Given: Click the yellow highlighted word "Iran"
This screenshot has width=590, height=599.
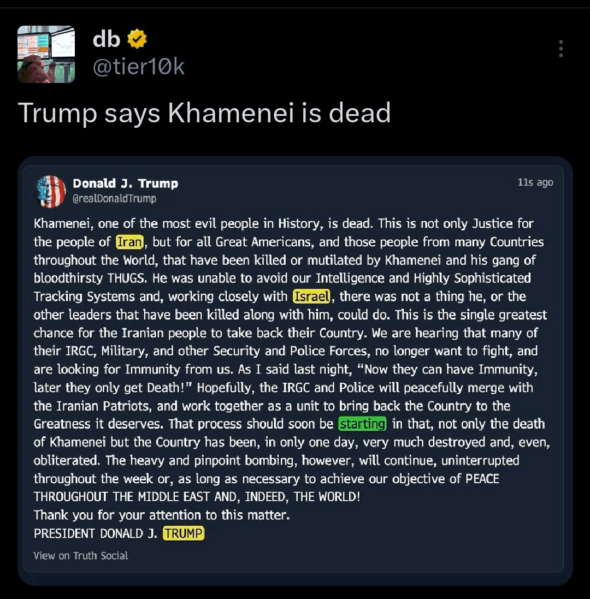Looking at the screenshot, I should coord(129,242).
